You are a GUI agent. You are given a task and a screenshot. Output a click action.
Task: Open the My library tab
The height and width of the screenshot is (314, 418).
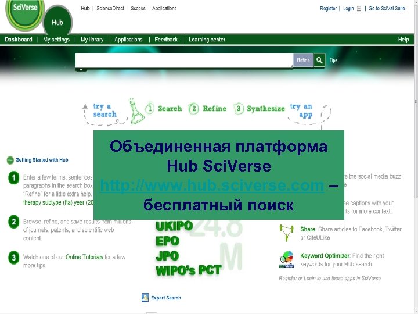pyautogui.click(x=92, y=40)
